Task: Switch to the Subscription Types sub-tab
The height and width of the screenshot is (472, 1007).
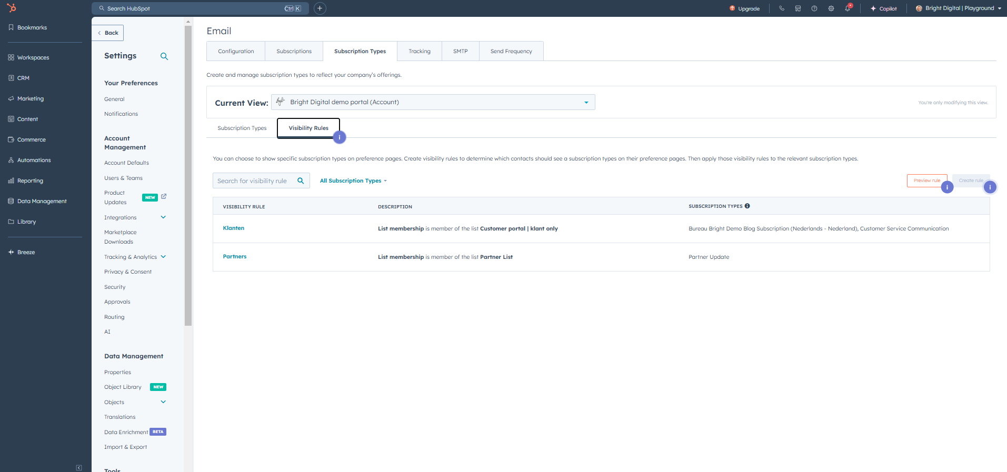Action: [x=242, y=128]
